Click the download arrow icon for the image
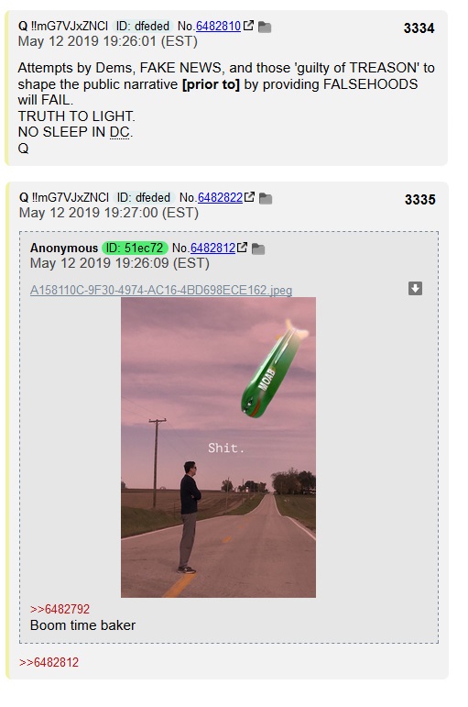 pyautogui.click(x=415, y=289)
